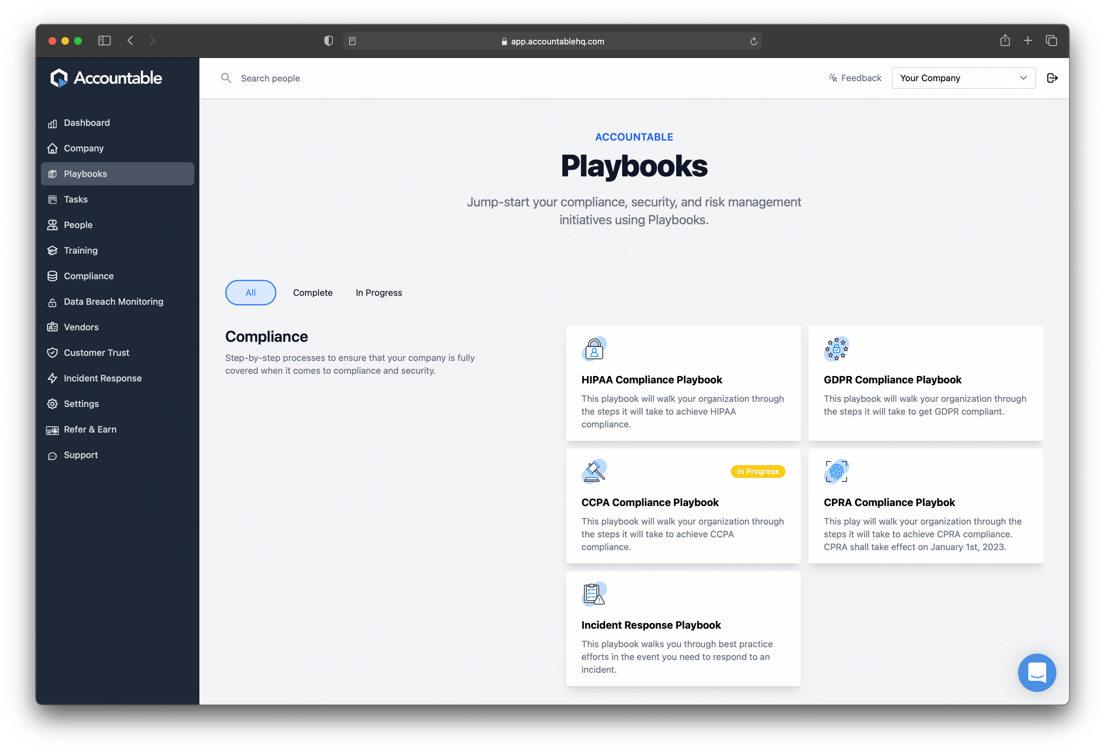Open the Vendors section
Viewport: 1105px width, 752px height.
point(117,327)
